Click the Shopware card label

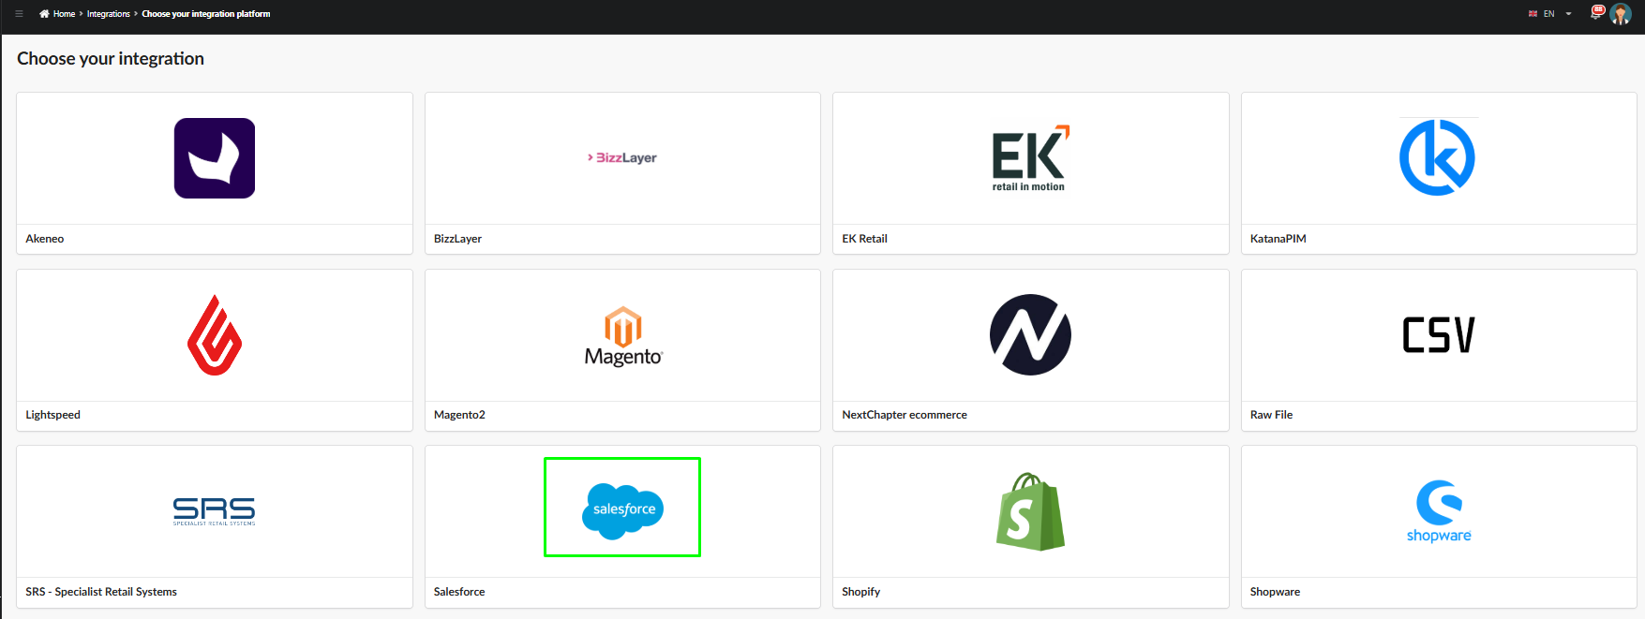click(1275, 592)
